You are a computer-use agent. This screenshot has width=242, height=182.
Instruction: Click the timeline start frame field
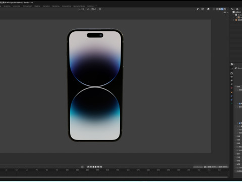(212, 167)
